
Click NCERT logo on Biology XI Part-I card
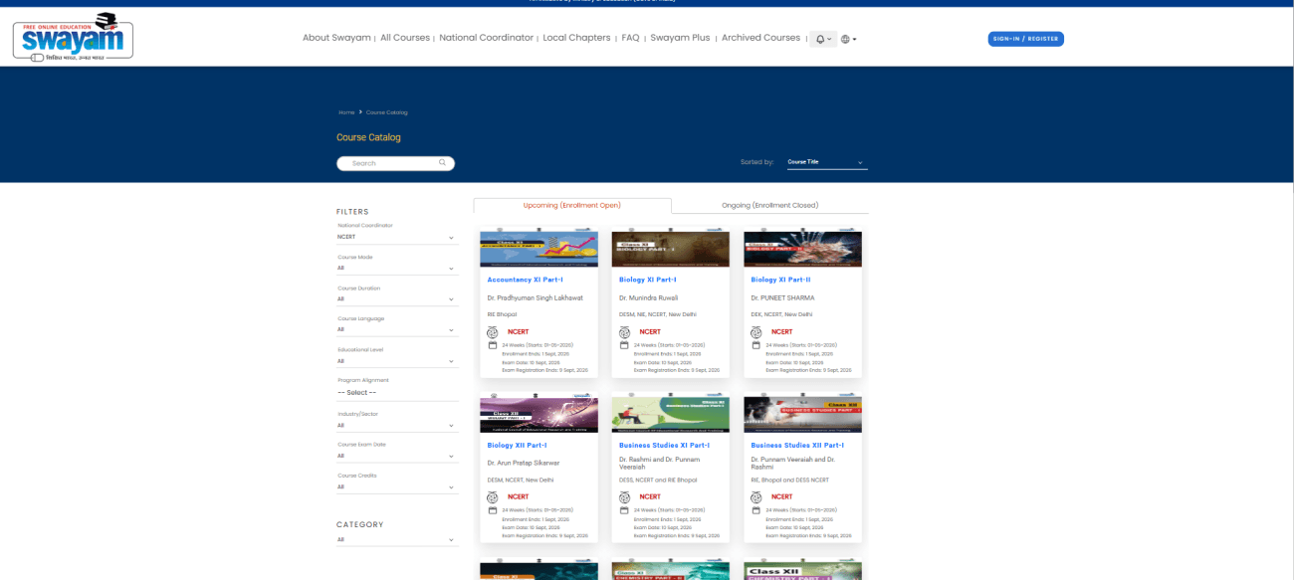624,332
